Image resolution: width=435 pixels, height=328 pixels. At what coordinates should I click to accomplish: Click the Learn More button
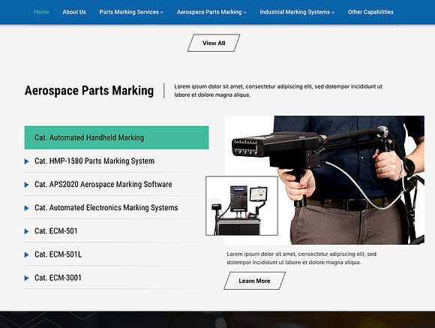(x=254, y=281)
